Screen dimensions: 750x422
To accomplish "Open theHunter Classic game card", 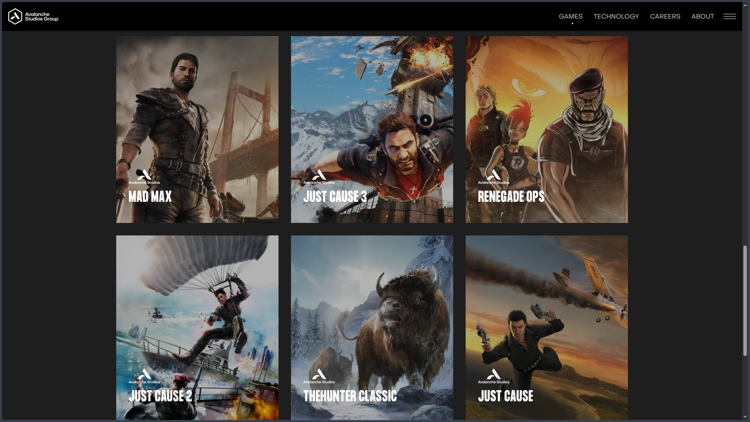I will (x=372, y=327).
